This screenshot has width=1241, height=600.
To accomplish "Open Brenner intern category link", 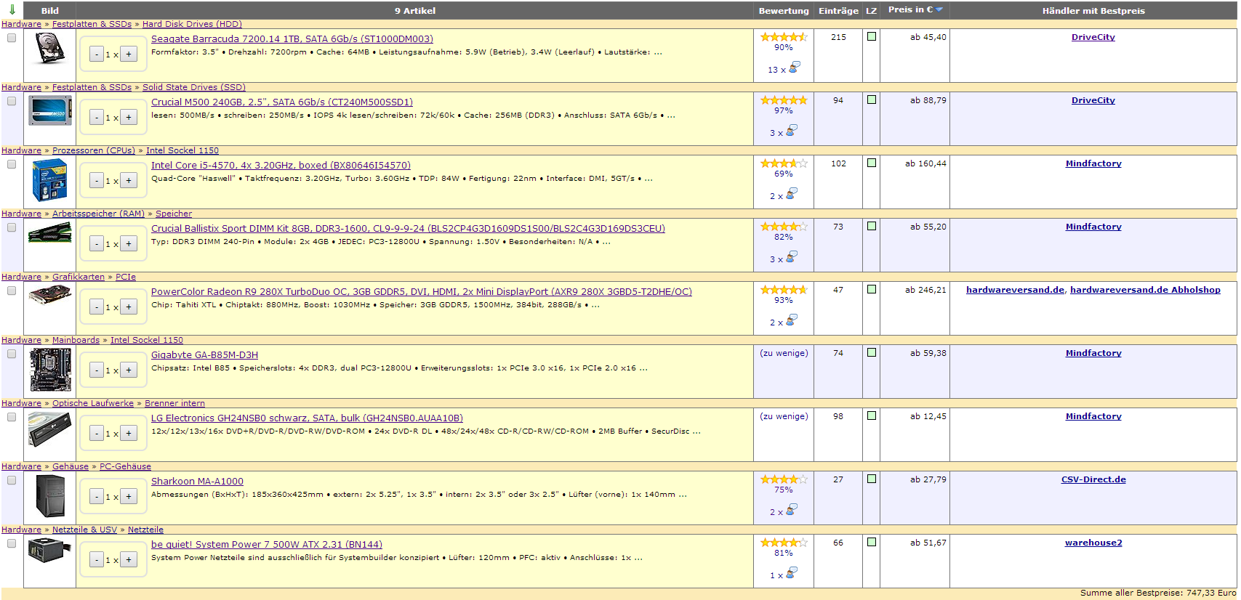I will [x=174, y=403].
